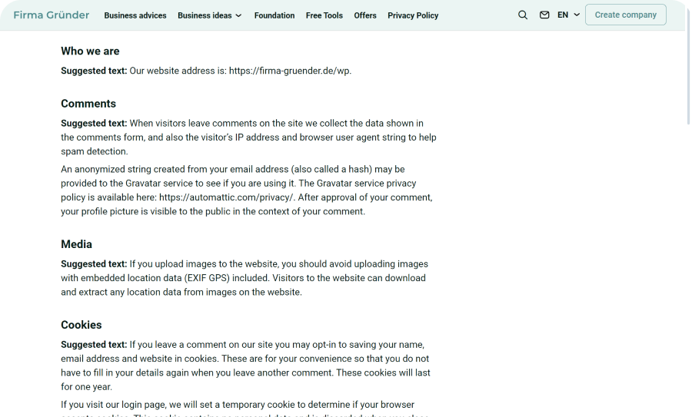Click the 'Comments' section heading
This screenshot has height=417, width=692.
(x=88, y=104)
